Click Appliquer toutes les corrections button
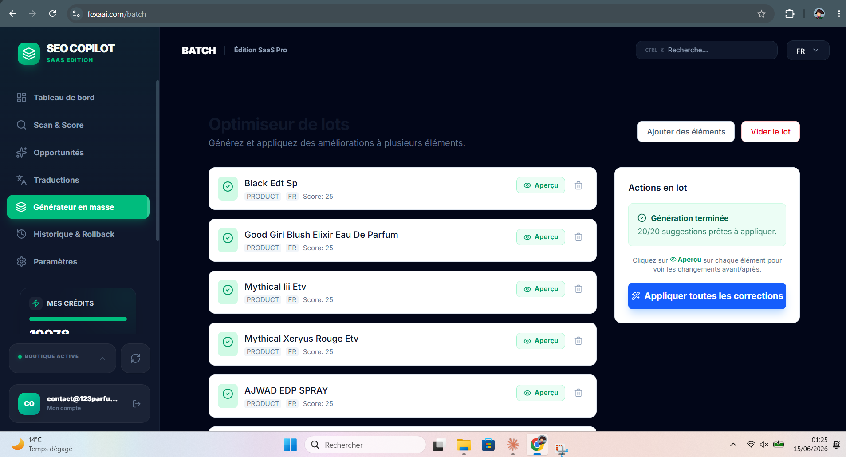 tap(707, 296)
